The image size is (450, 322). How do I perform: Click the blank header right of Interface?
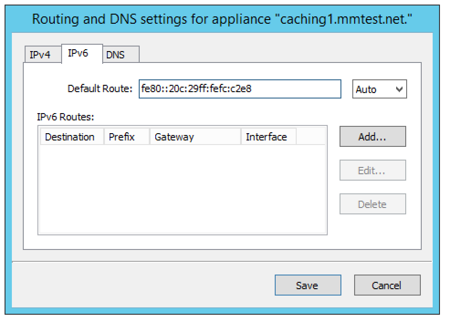310,137
